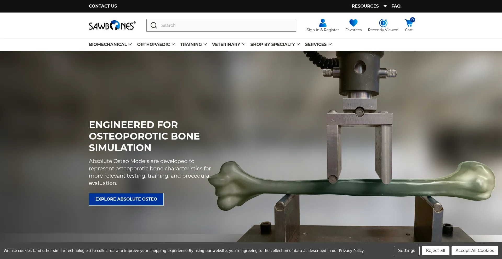
Task: Click the Cart text label
Action: (x=409, y=30)
